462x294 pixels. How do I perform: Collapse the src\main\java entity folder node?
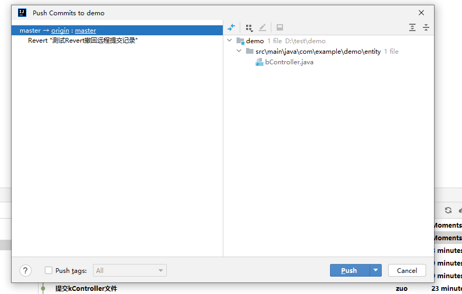pos(239,51)
